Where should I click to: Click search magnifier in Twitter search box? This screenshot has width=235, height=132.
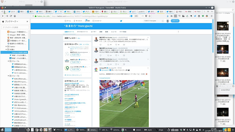(163, 21)
